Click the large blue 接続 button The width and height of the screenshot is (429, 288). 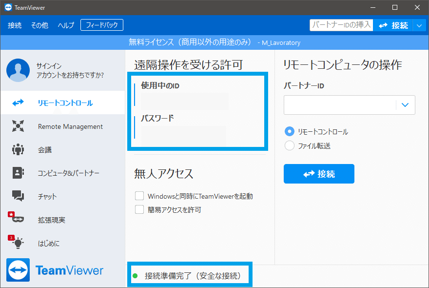319,174
